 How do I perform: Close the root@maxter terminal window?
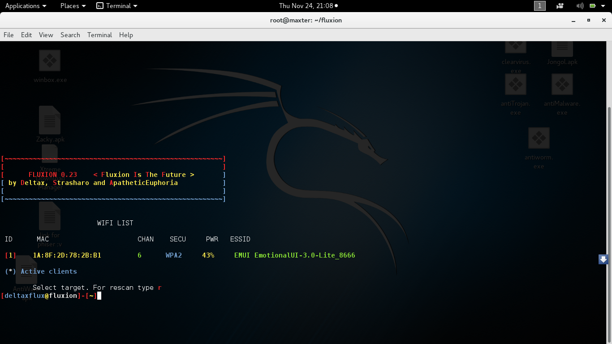click(x=603, y=20)
